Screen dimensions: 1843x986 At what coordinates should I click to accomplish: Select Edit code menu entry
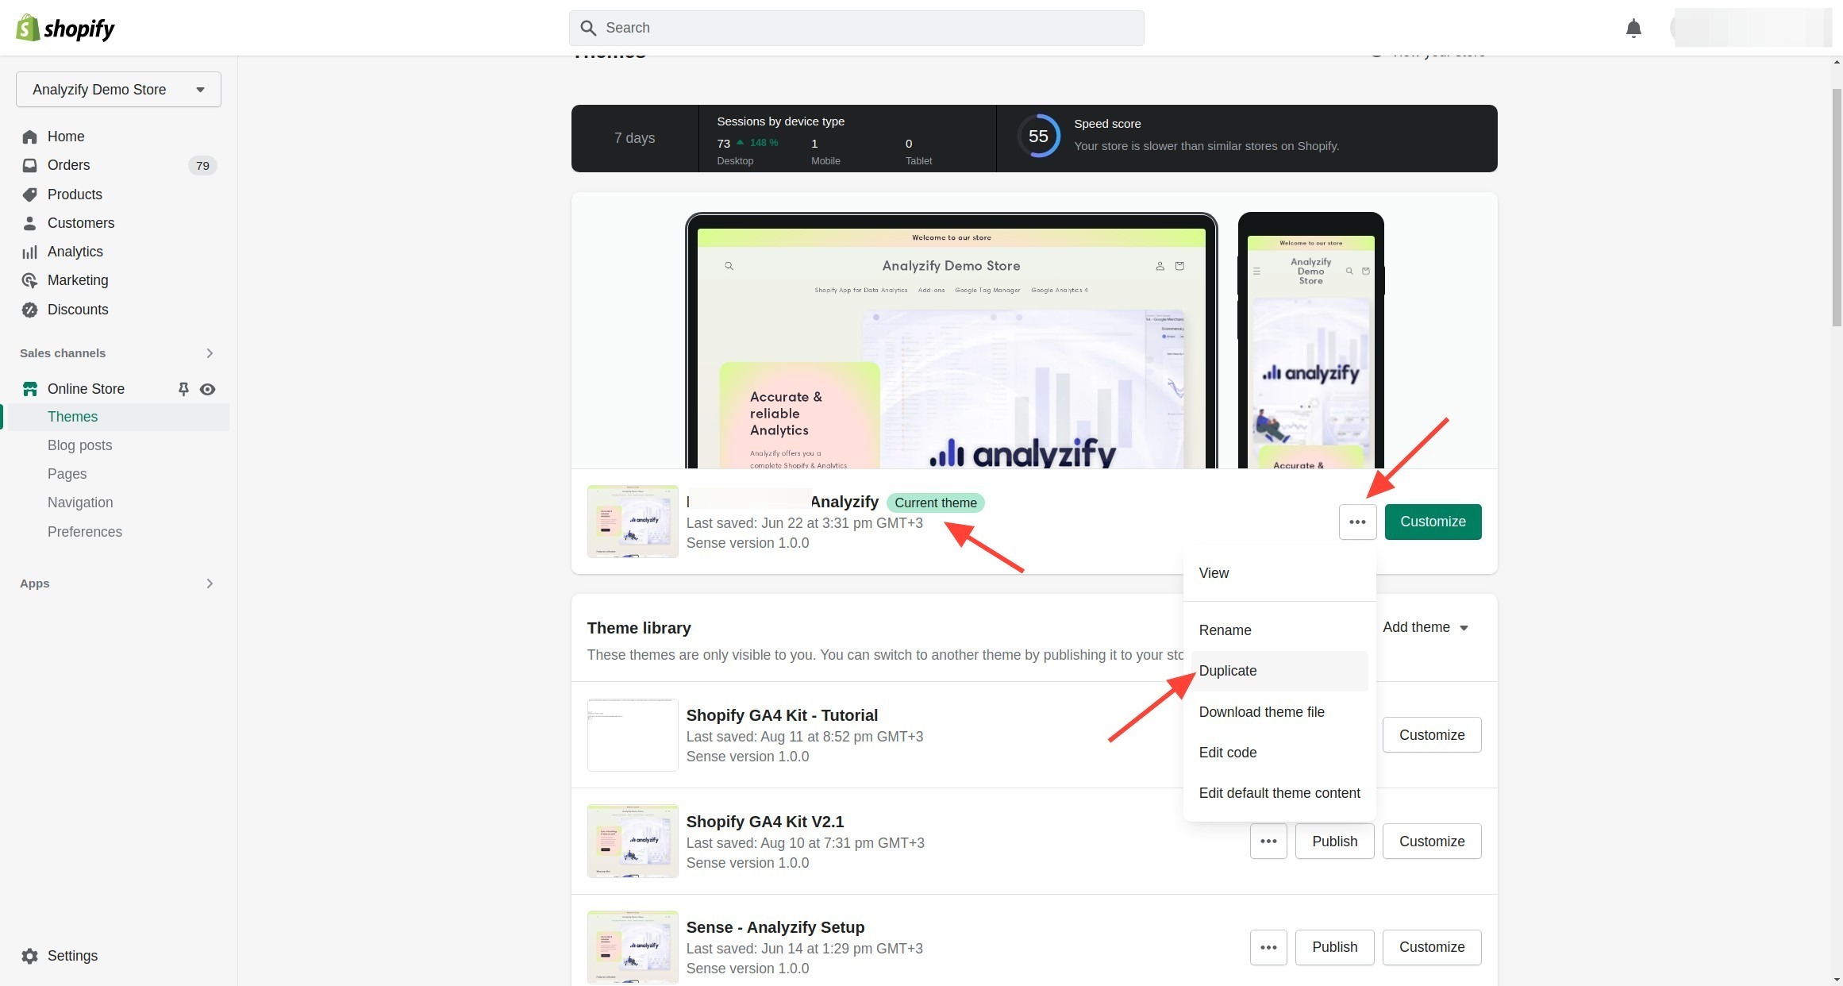(x=1228, y=753)
